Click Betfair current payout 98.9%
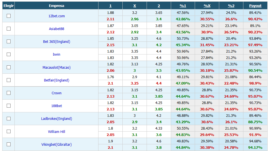 [255, 83]
